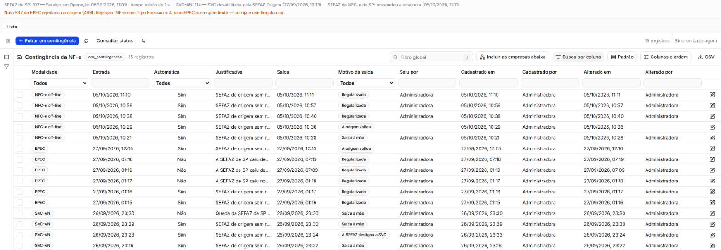Click the Queda da SEFAZ de SP justification cell
The image size is (721, 250).
click(x=243, y=213)
